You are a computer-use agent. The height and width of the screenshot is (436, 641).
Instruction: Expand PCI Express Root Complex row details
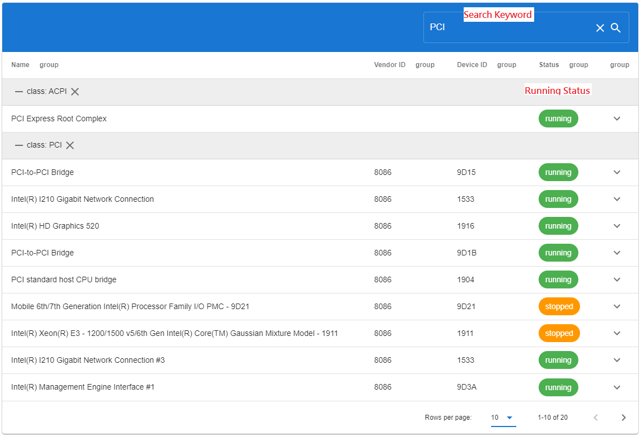tap(617, 119)
